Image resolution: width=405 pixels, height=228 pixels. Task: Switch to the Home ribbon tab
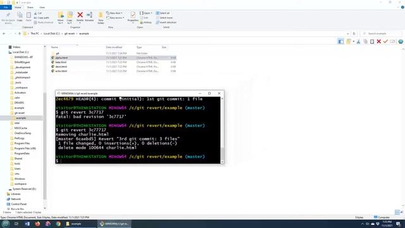(18, 8)
